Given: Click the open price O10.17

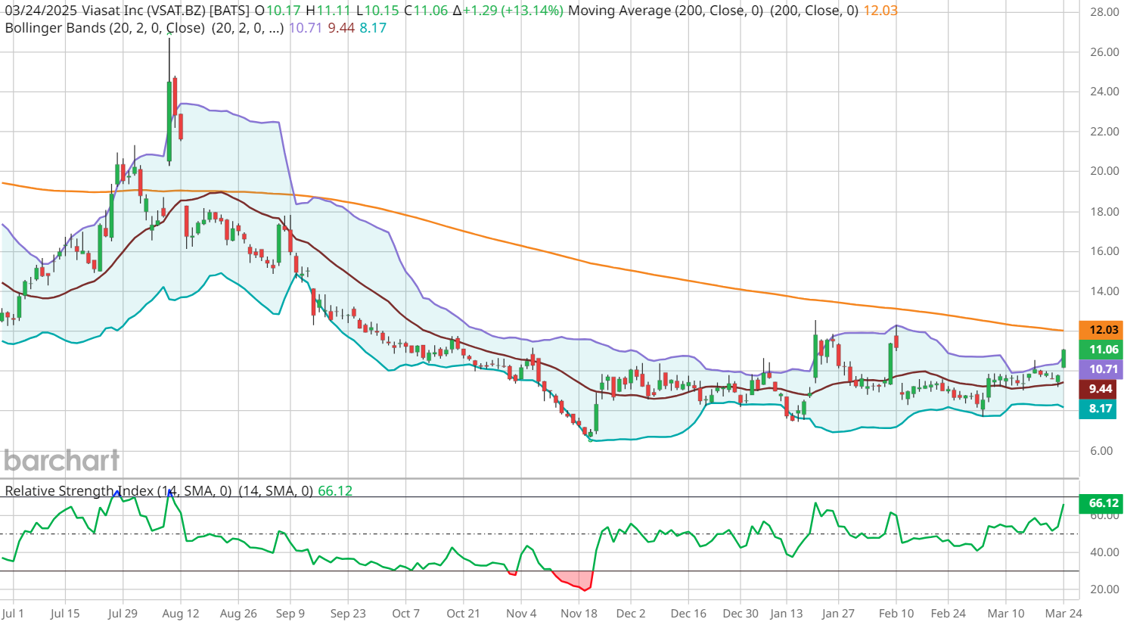Looking at the screenshot, I should pos(278,11).
